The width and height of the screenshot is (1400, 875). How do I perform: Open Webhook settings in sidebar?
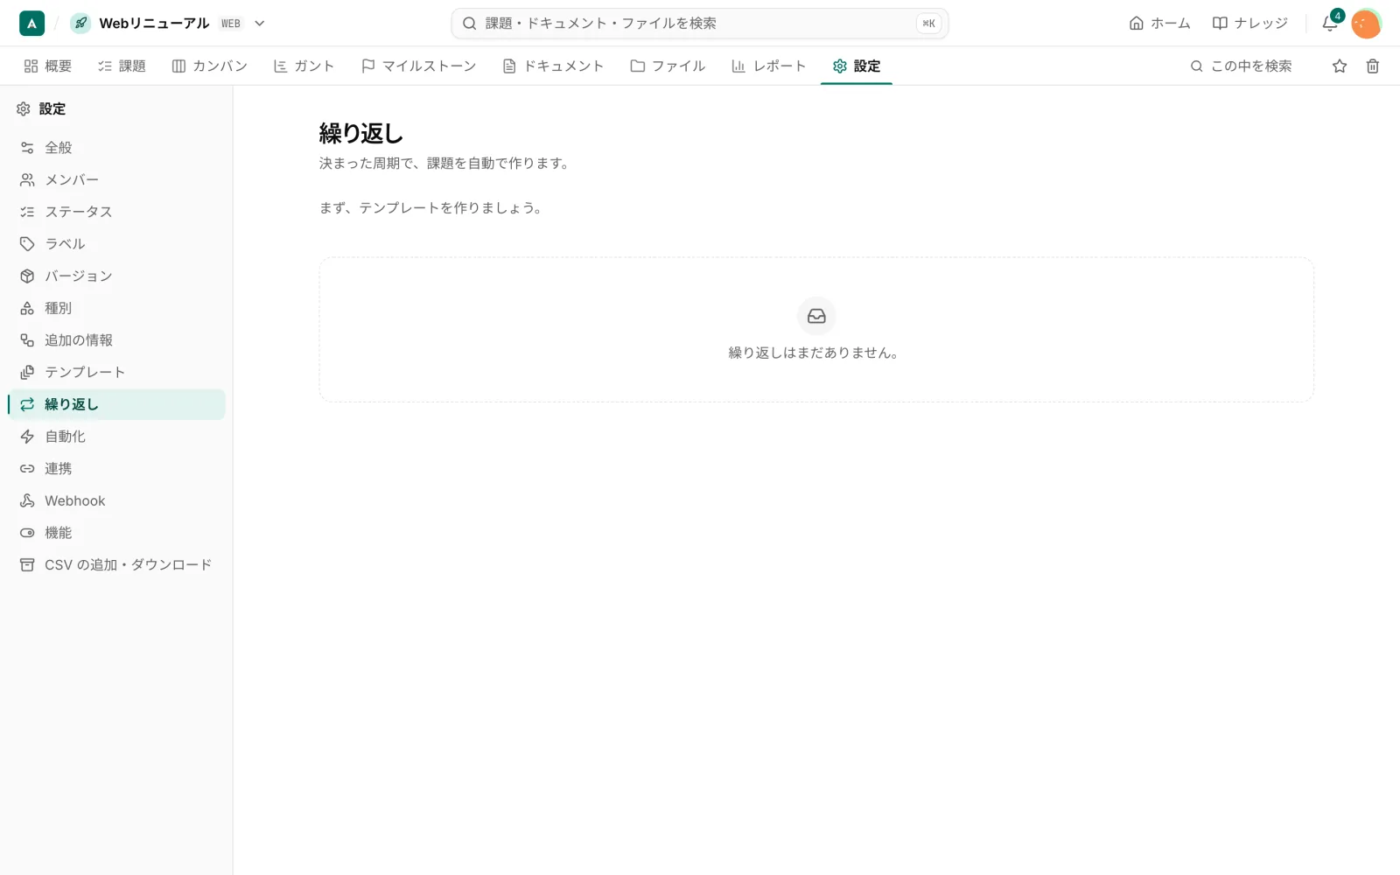pos(116,500)
